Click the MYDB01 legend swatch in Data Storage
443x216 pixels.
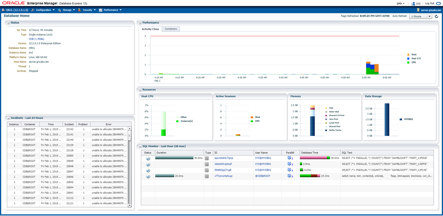coord(401,119)
